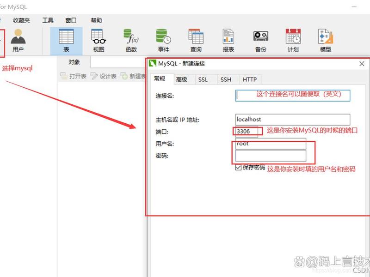Screen dimensions: 370x277
Task: Open the 帮助 (Help) menu
Action: coord(97,20)
